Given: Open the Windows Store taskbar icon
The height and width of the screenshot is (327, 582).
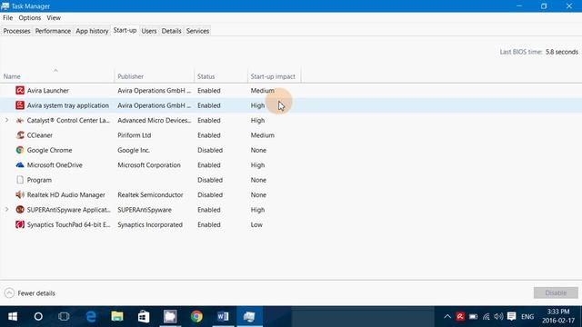Looking at the screenshot, I should click(144, 317).
